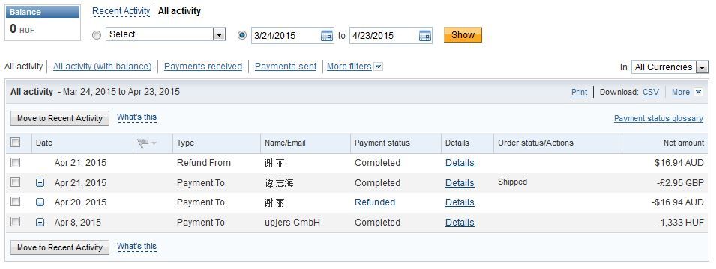This screenshot has width=716, height=269.
Task: Click the Refunded payment status link
Action: (x=375, y=202)
